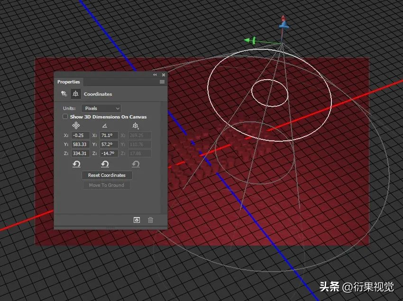
Task: Click the move position crosshair icon above X field
Action: (76, 126)
